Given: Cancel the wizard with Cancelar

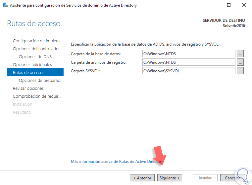Looking at the screenshot, I should pos(232,178).
